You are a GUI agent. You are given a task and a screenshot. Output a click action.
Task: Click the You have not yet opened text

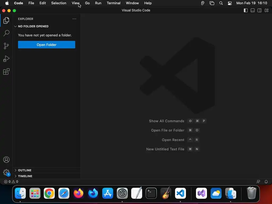45,35
